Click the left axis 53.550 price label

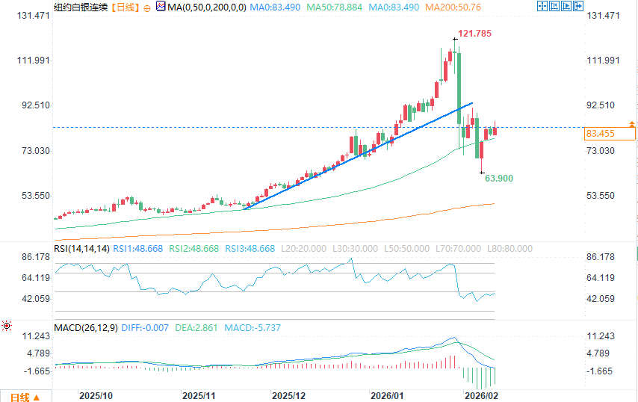click(x=36, y=195)
